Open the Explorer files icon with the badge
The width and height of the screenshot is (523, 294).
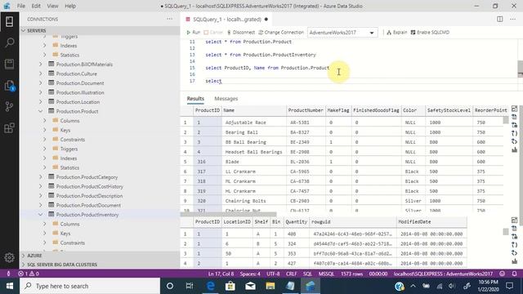[9, 86]
